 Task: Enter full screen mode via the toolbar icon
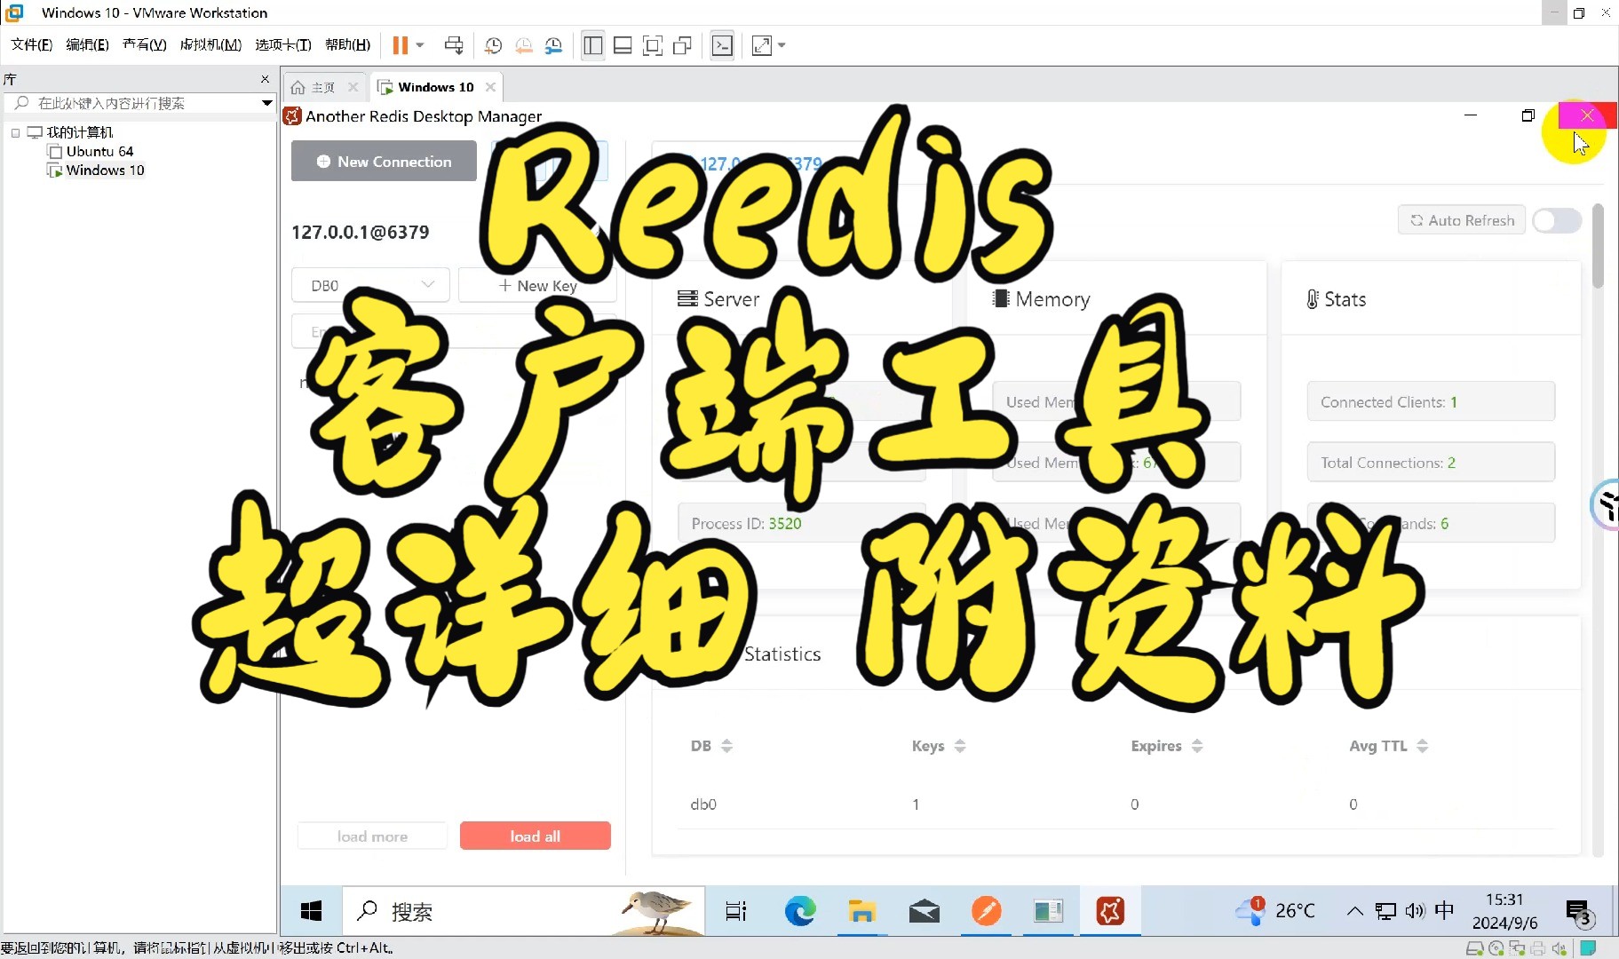[653, 45]
